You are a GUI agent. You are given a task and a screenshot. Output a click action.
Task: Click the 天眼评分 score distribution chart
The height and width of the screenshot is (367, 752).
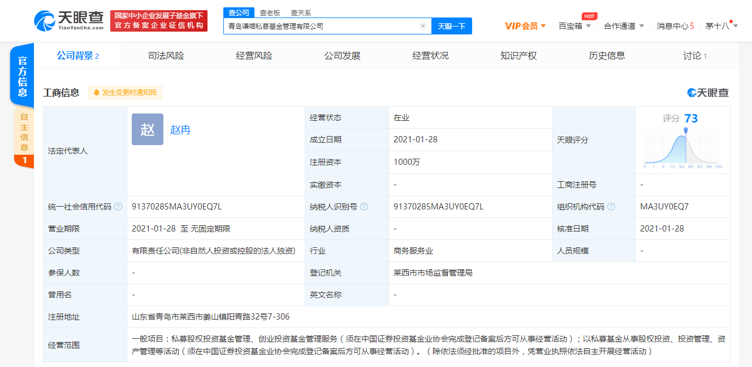coord(683,148)
